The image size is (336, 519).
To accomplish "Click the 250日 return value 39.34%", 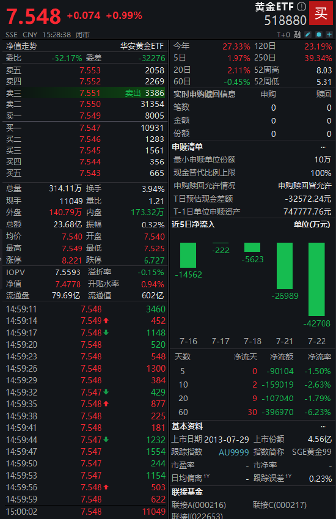I will [318, 58].
